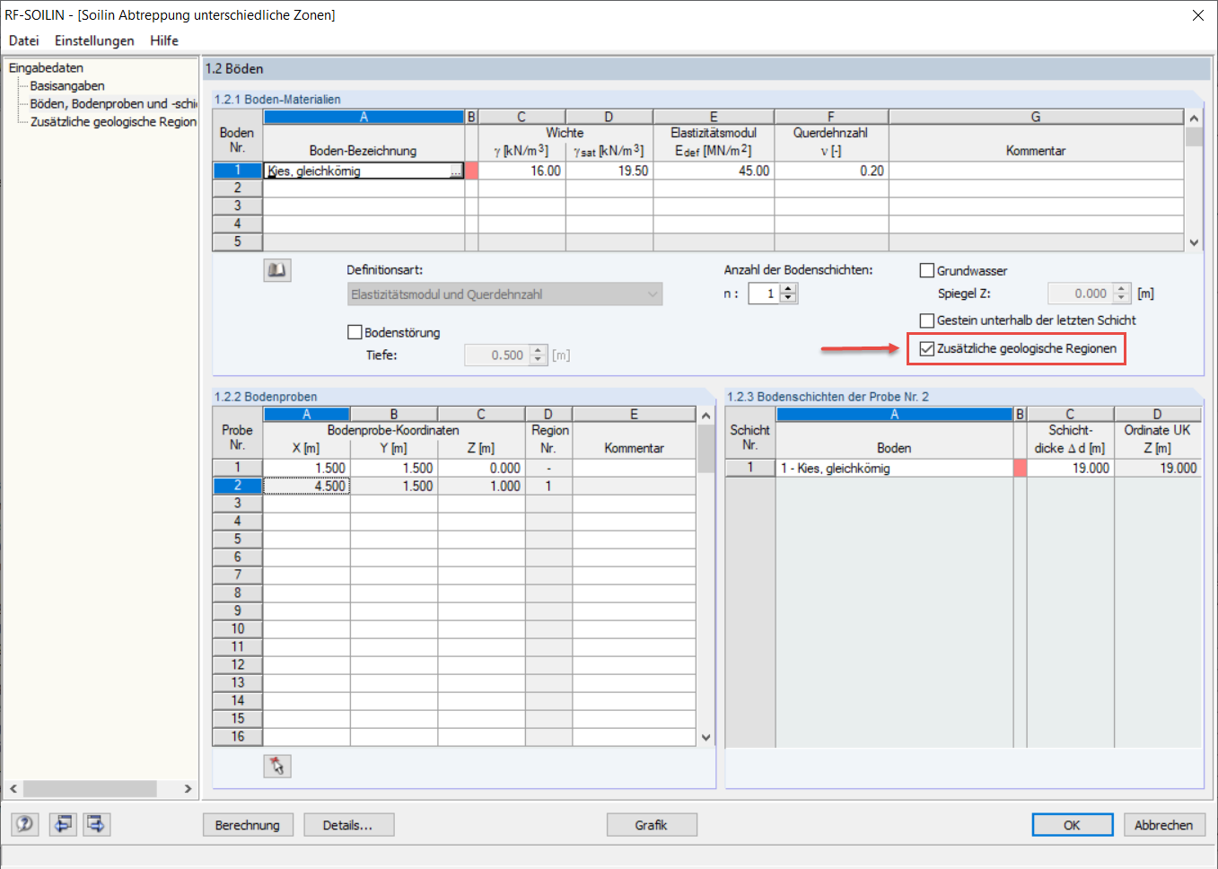Select row header 16 in Bodenproben table

click(238, 737)
